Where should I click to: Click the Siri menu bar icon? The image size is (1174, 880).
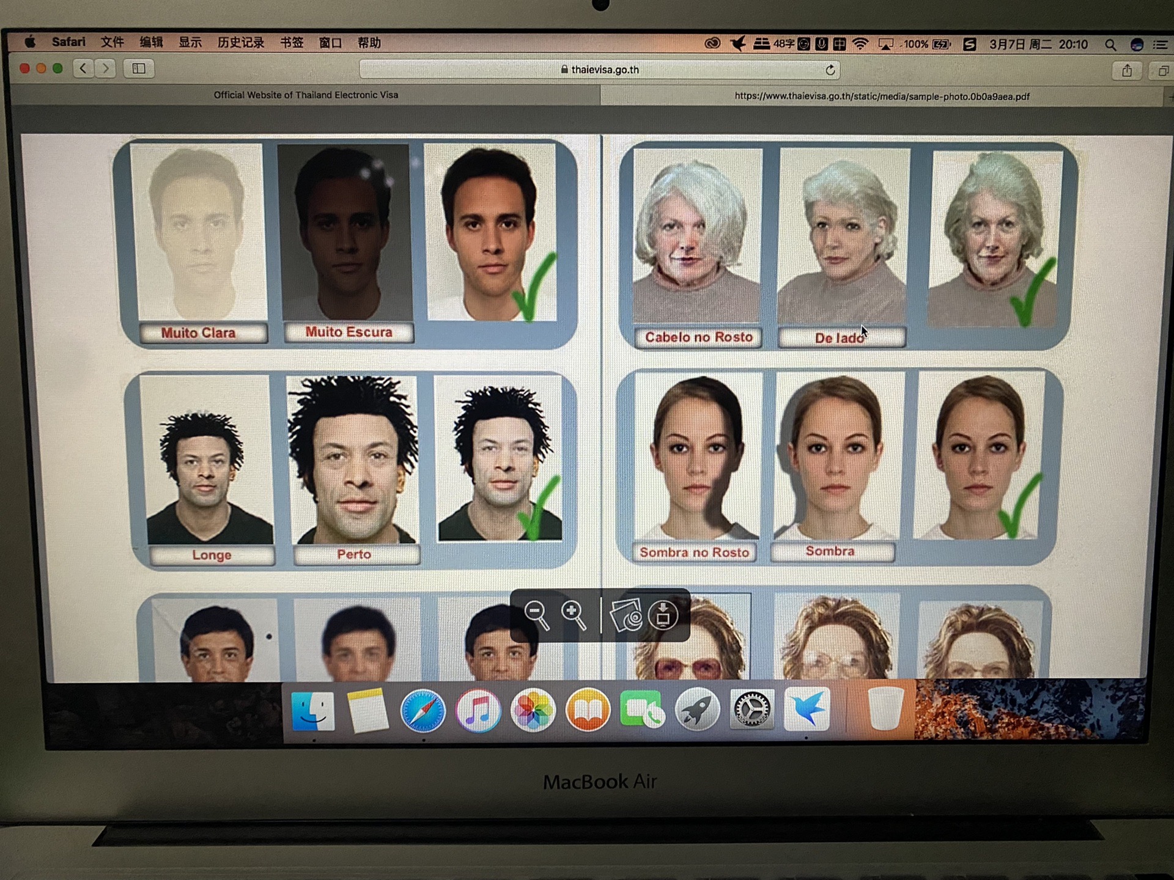(1137, 45)
